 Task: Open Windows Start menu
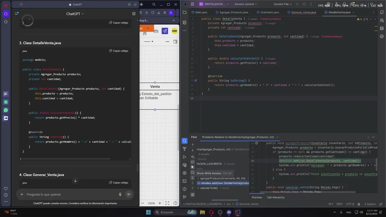point(148,212)
